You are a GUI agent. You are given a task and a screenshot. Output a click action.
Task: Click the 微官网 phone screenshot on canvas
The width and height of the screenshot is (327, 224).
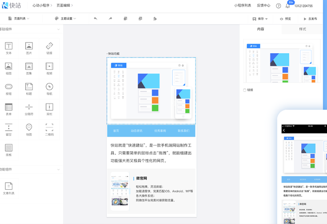[x=120, y=191]
